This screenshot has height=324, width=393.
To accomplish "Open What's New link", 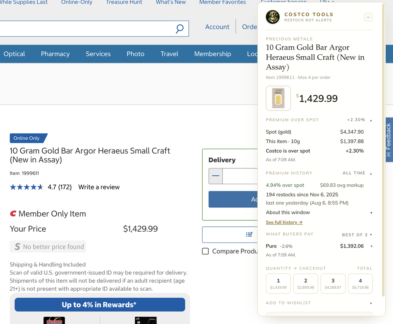I will pyautogui.click(x=171, y=2).
